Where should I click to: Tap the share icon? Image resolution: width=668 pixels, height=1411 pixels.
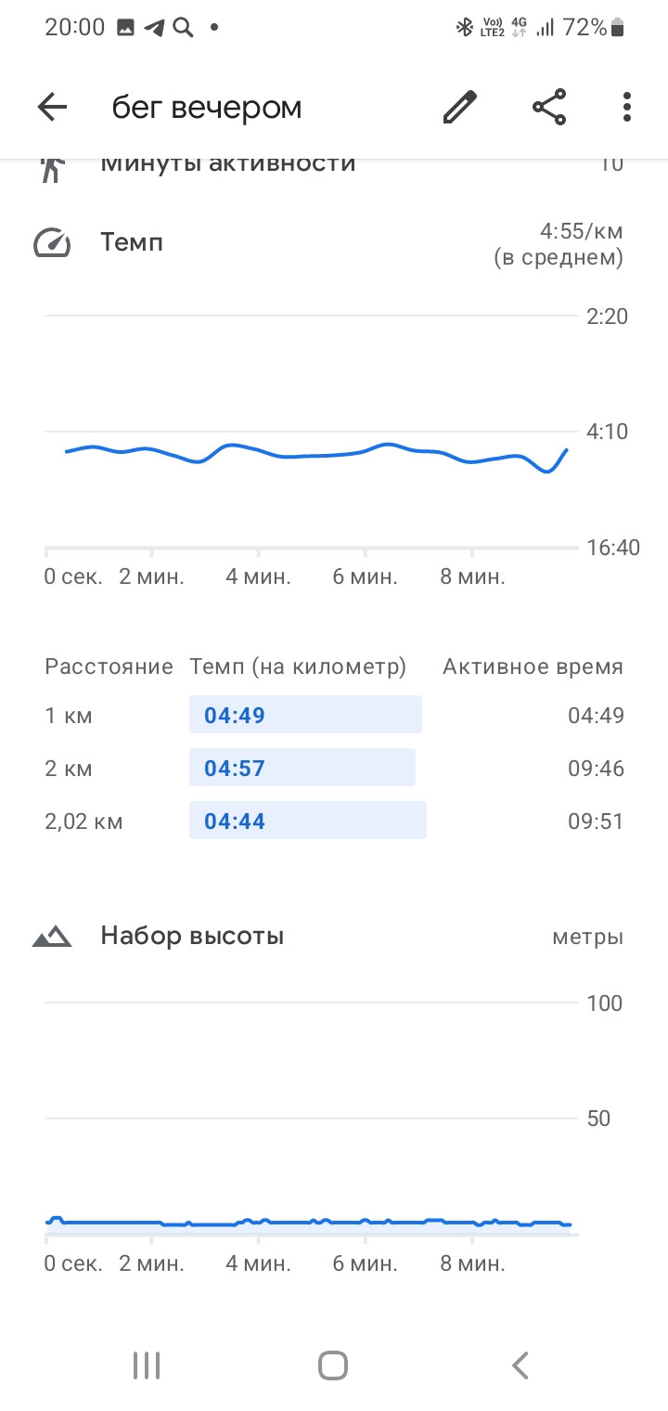[x=549, y=108]
